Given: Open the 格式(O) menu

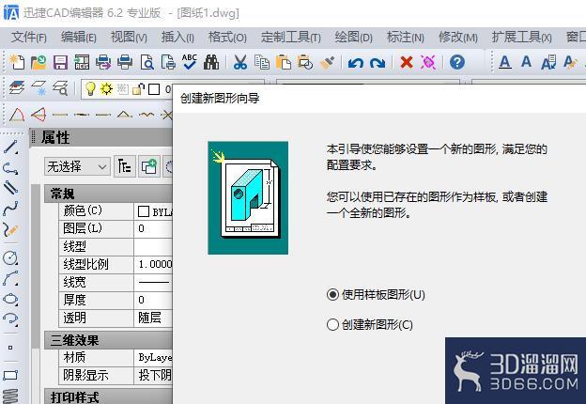Looking at the screenshot, I should click(227, 38).
